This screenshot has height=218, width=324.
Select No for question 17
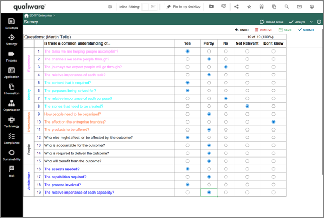[x=226, y=177]
